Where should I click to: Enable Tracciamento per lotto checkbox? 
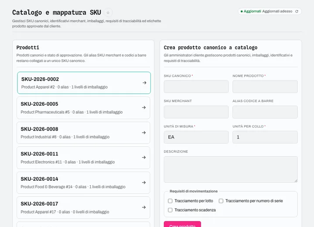(x=170, y=201)
